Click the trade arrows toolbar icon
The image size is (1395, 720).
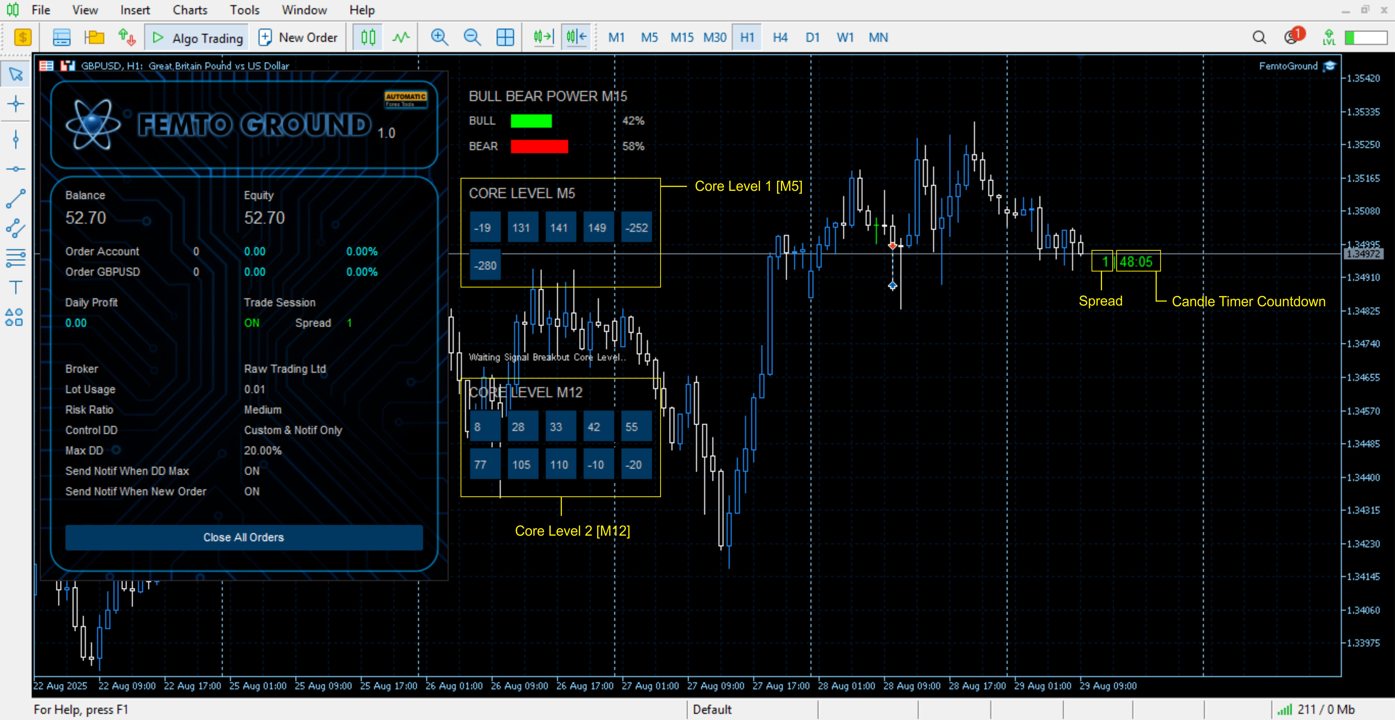127,37
